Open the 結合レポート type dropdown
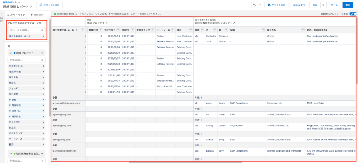Viewport: 358px width, 163px height. point(19,2)
